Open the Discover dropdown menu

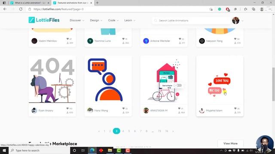77,20
